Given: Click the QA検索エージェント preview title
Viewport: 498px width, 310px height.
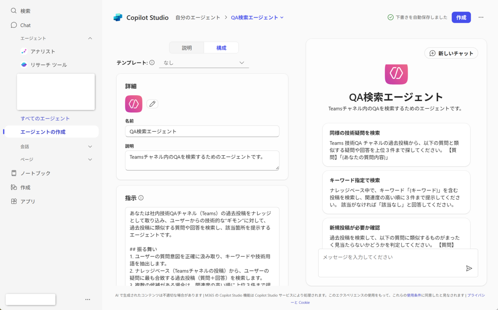Looking at the screenshot, I should coord(396,97).
